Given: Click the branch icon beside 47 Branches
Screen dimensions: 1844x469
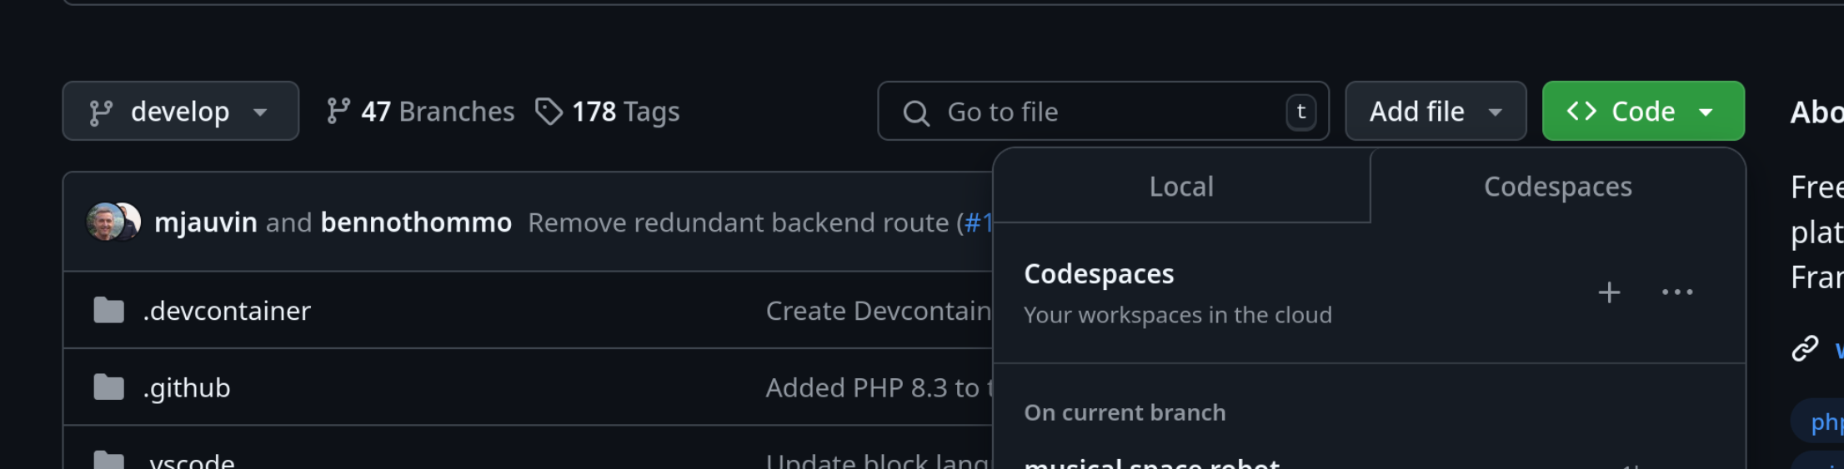Looking at the screenshot, I should pos(338,112).
